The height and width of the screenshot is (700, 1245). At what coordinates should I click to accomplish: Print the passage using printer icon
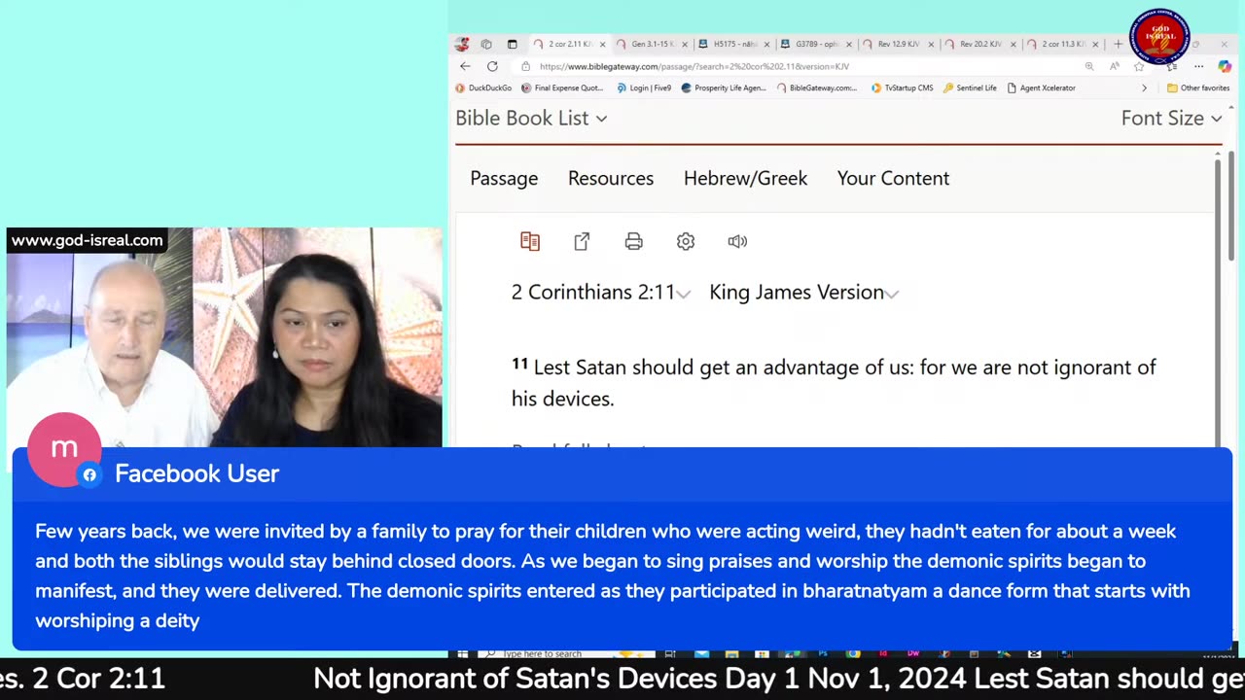tap(633, 241)
